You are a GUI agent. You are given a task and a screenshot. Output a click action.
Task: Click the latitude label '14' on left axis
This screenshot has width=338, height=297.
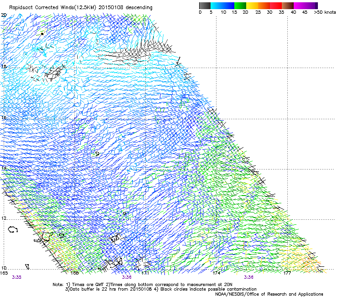pyautogui.click(x=4, y=168)
